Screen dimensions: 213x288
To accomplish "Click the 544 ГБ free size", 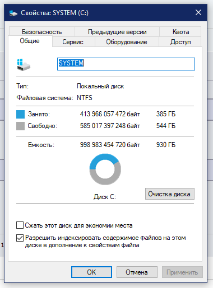I will point(166,126).
